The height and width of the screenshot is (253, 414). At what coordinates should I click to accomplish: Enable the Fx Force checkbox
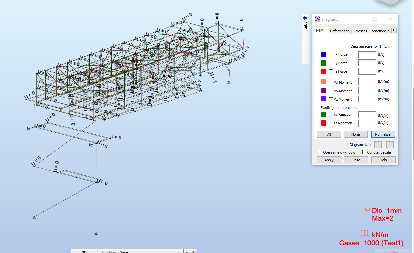coord(331,54)
